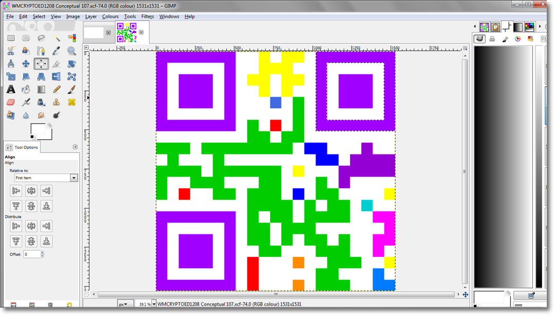Open the Layer menu

(91, 16)
